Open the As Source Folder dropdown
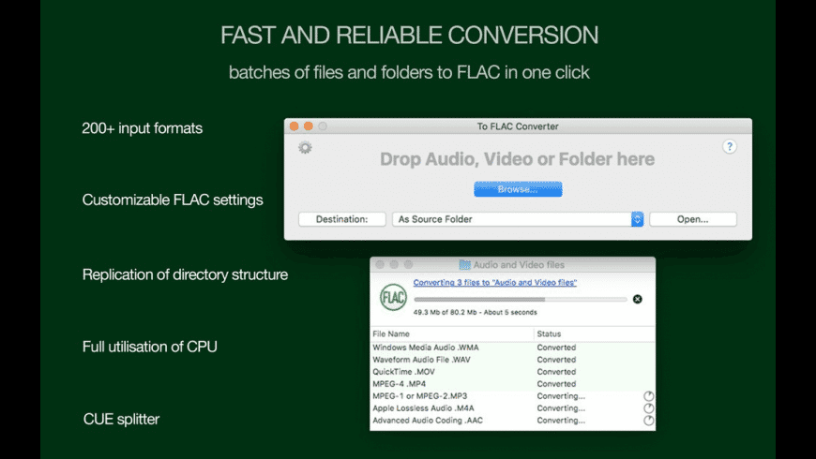Image resolution: width=816 pixels, height=459 pixels. [518, 219]
